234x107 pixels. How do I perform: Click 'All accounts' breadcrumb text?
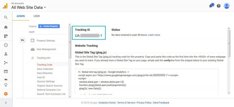[x=18, y=3]
